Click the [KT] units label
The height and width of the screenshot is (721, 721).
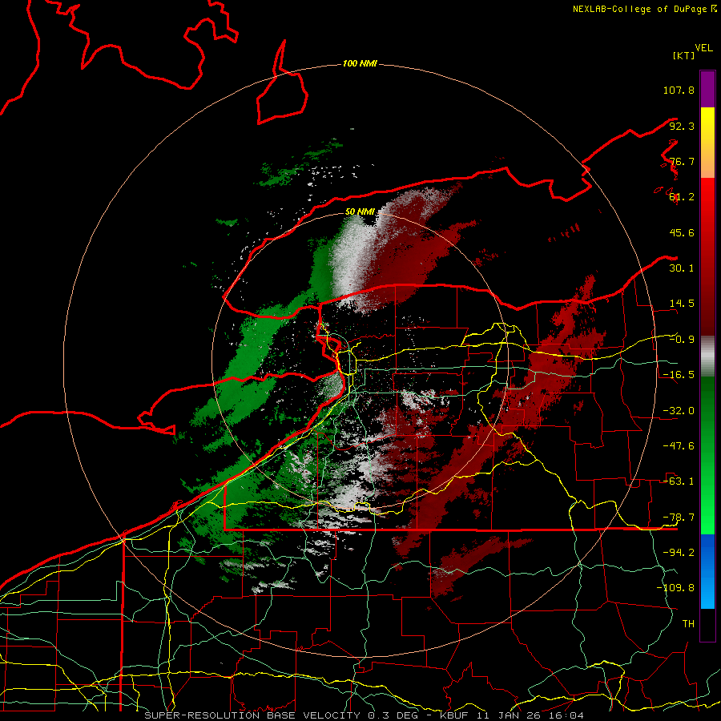tap(684, 55)
